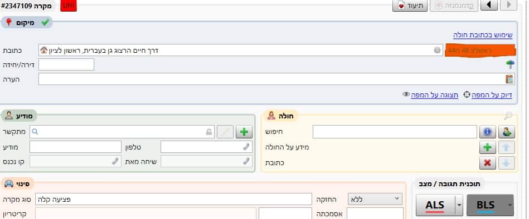Move patient up with blue up arrow

pos(507,147)
